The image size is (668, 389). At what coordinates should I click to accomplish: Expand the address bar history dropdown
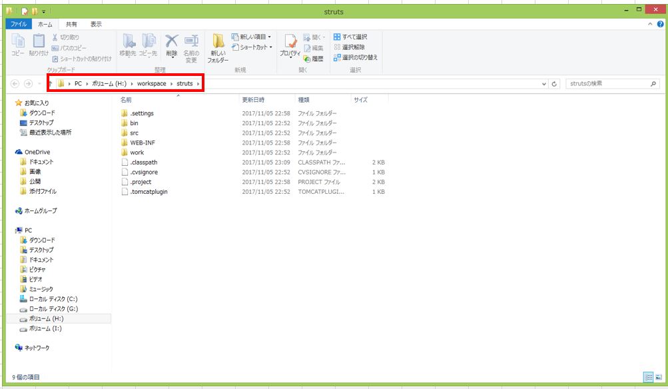(x=544, y=84)
